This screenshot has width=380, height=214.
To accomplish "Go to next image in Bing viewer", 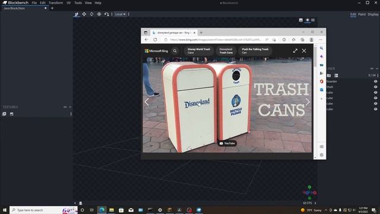I will [308, 102].
